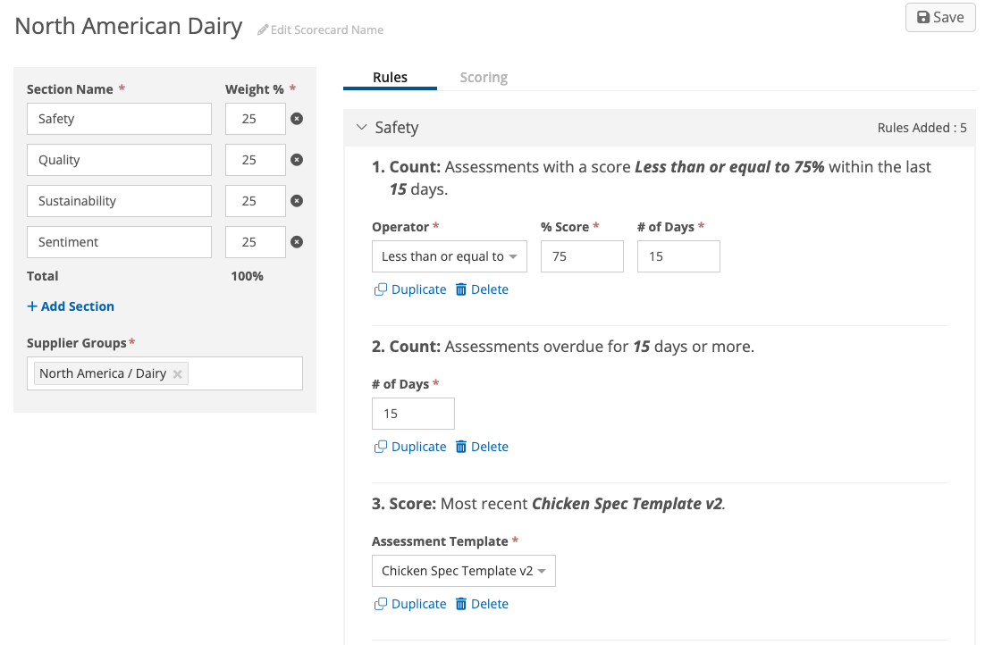Screen dimensions: 985x645
Task: Remove the North America / Dairy tag
Action: 178,374
